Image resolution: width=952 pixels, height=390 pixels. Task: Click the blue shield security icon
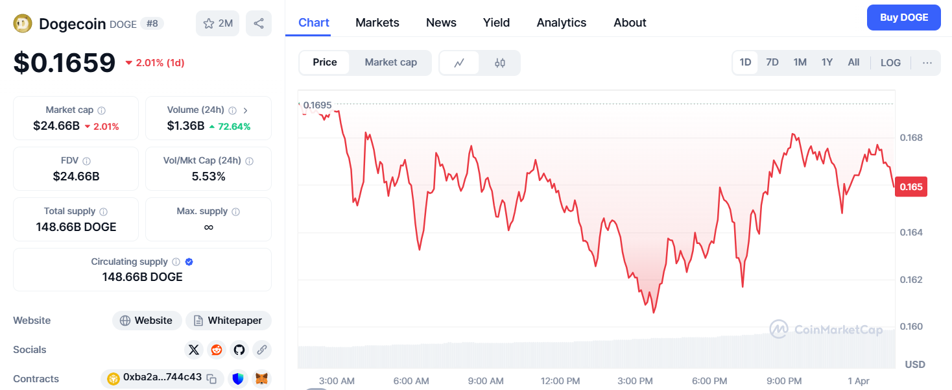click(238, 378)
